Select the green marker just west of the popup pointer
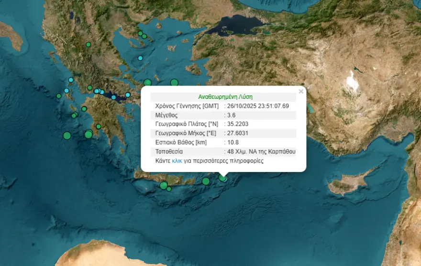Viewport: 421px width, 266px height. (206, 181)
